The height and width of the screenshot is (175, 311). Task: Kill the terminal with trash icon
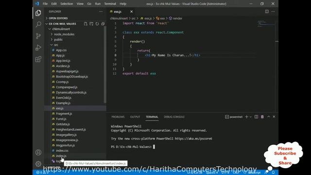pyautogui.click(x=262, y=117)
